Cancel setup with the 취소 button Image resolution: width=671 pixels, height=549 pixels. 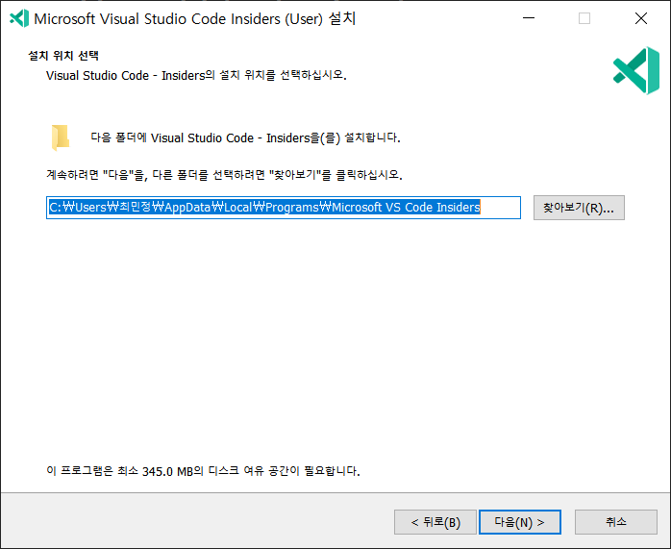click(616, 522)
